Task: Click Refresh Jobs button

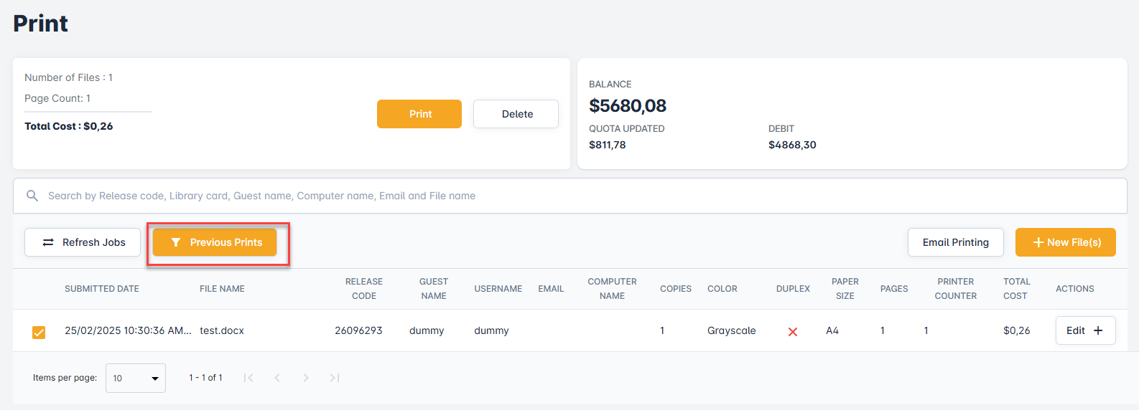Action: click(83, 242)
